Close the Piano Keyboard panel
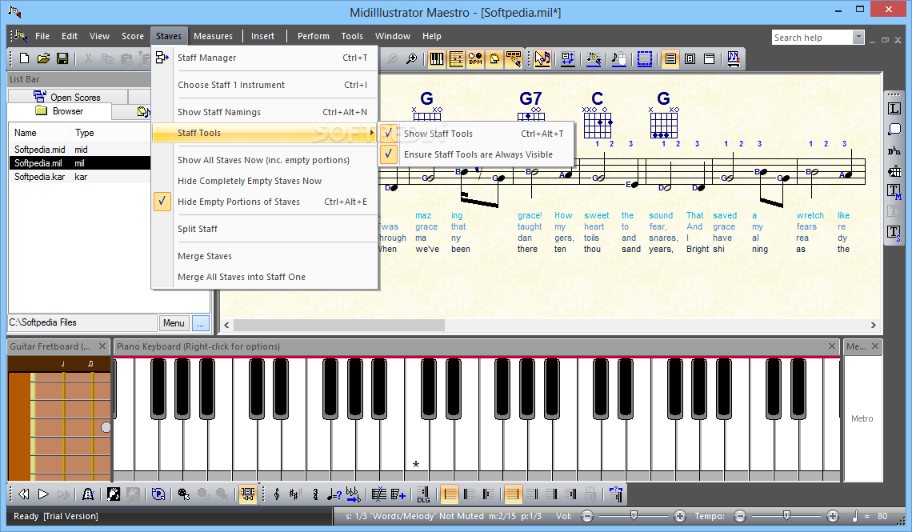Screen dimensions: 912x532 coord(832,346)
